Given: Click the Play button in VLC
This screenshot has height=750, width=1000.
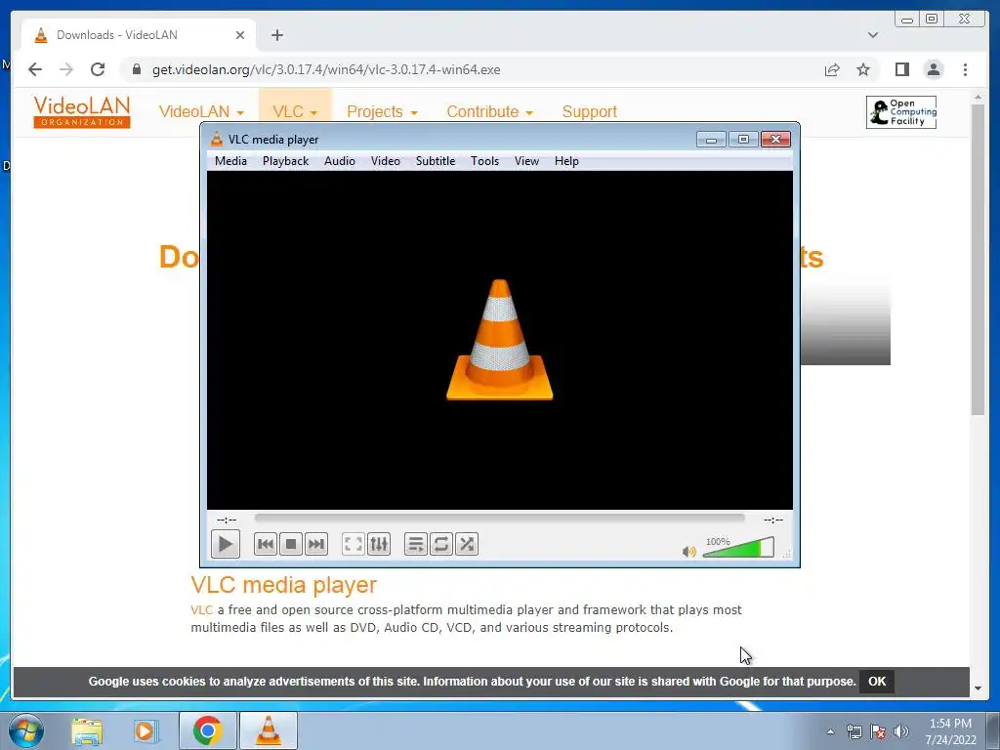Looking at the screenshot, I should (x=226, y=544).
